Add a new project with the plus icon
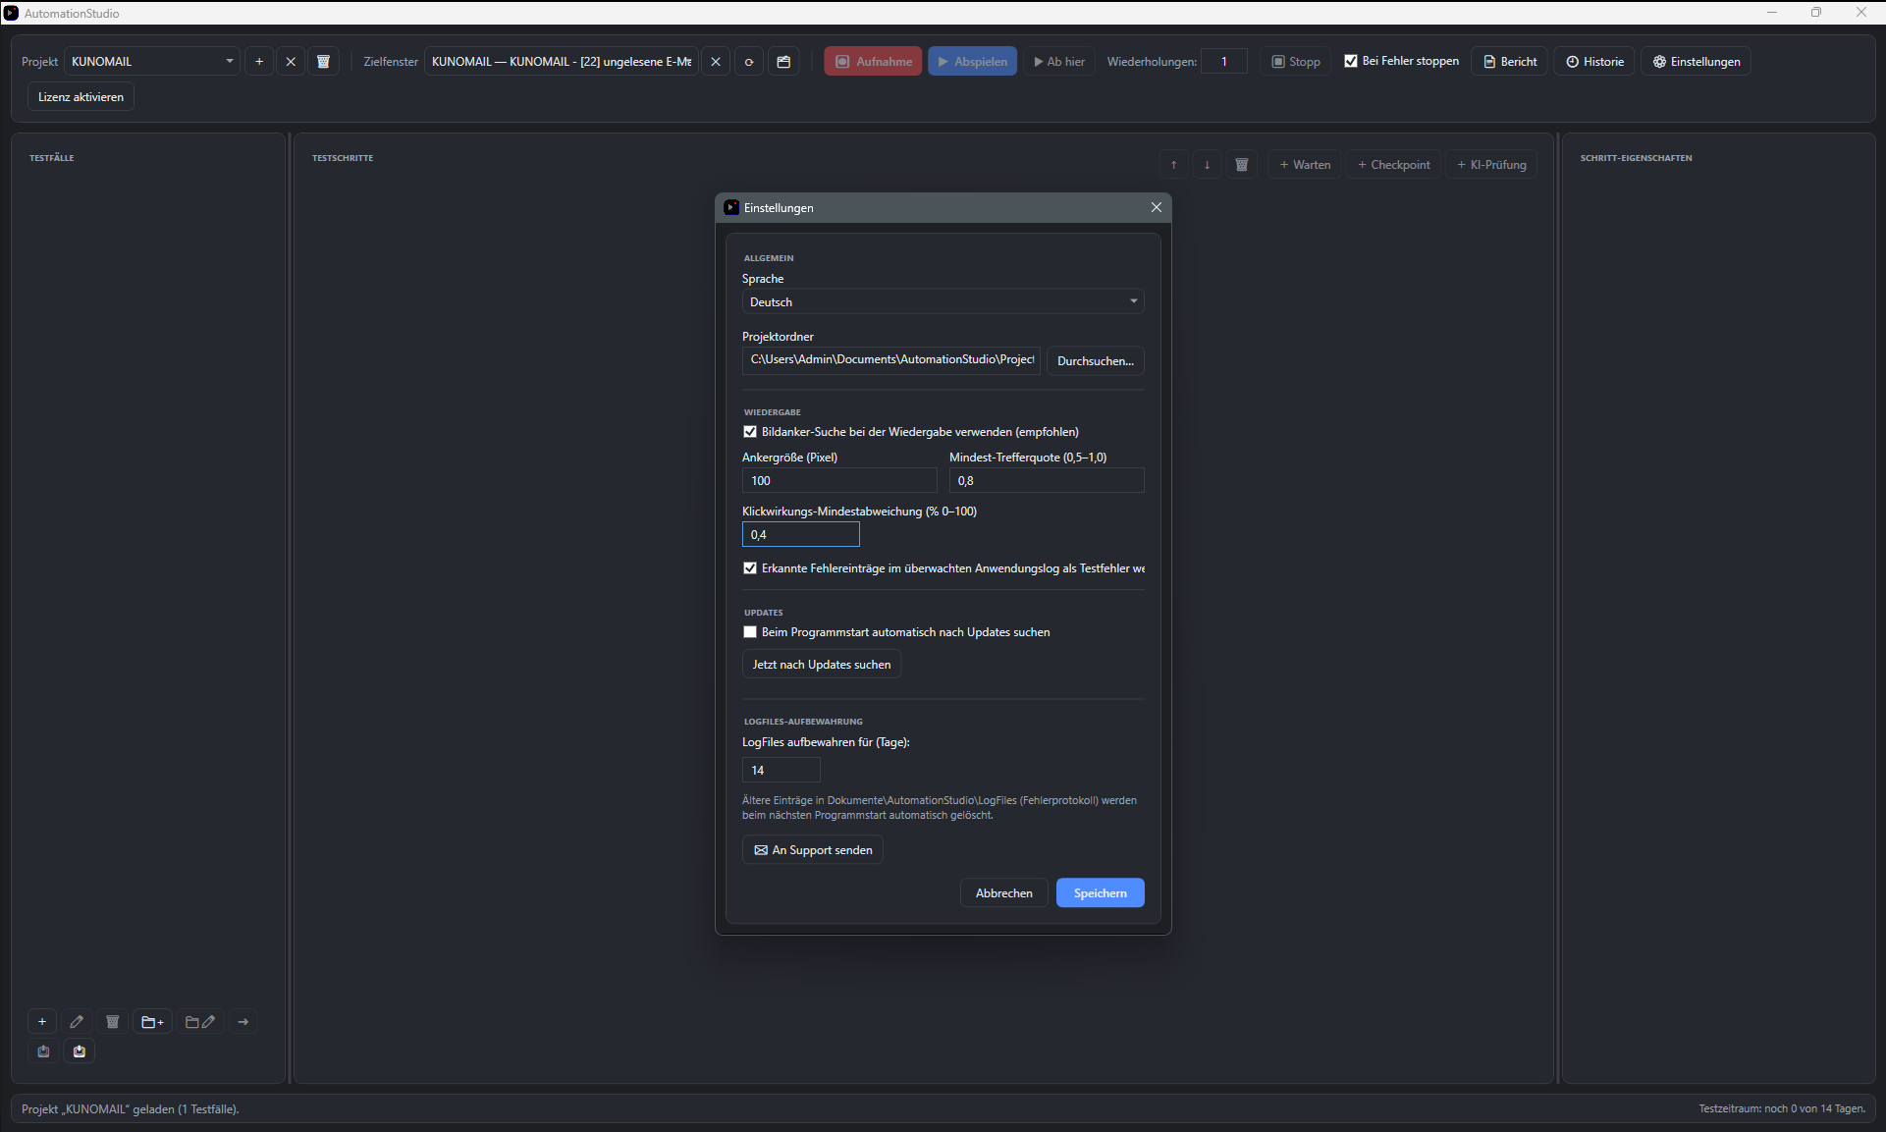 pyautogui.click(x=259, y=61)
